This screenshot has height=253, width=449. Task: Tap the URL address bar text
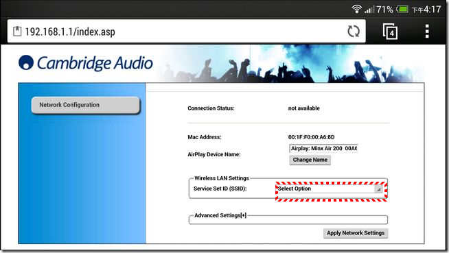pyautogui.click(x=70, y=32)
